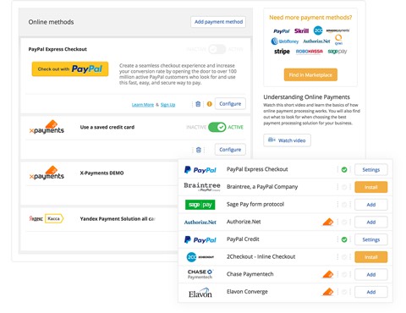Select the 'X-Payments DEMO' method title

click(101, 173)
